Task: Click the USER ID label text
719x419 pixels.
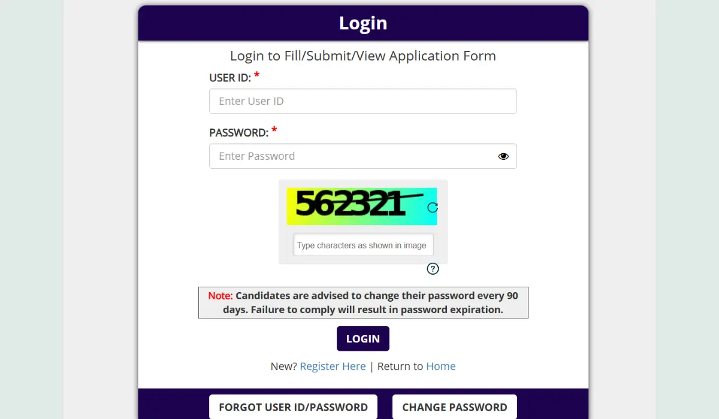Action: coord(229,78)
